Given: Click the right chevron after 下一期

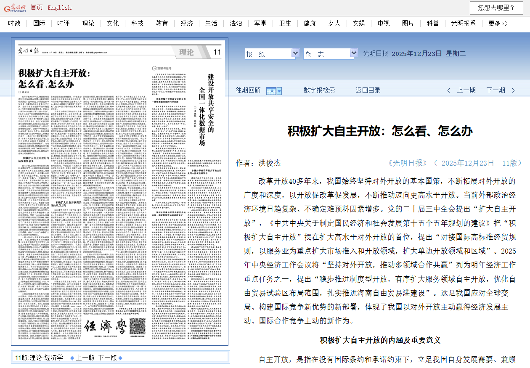Looking at the screenshot, I should tap(514, 90).
